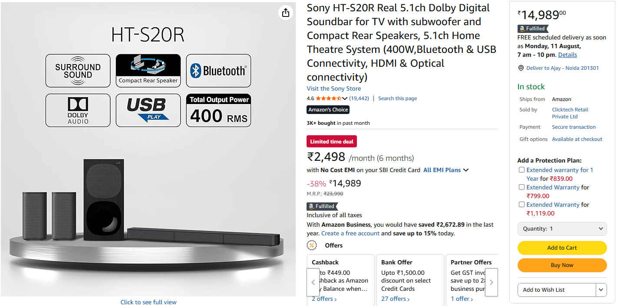This screenshot has height=306, width=617.
Task: Click the location pin delivery icon
Action: [x=521, y=68]
